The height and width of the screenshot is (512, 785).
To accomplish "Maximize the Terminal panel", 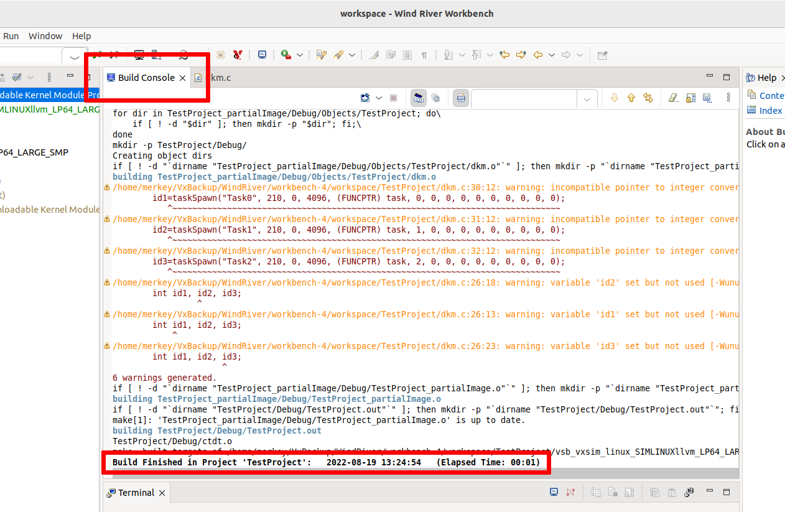I will tap(727, 492).
